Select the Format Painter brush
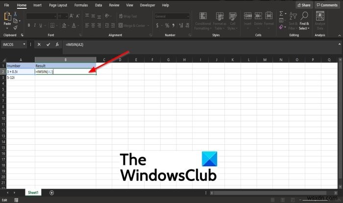The image size is (343, 203). 15,27
